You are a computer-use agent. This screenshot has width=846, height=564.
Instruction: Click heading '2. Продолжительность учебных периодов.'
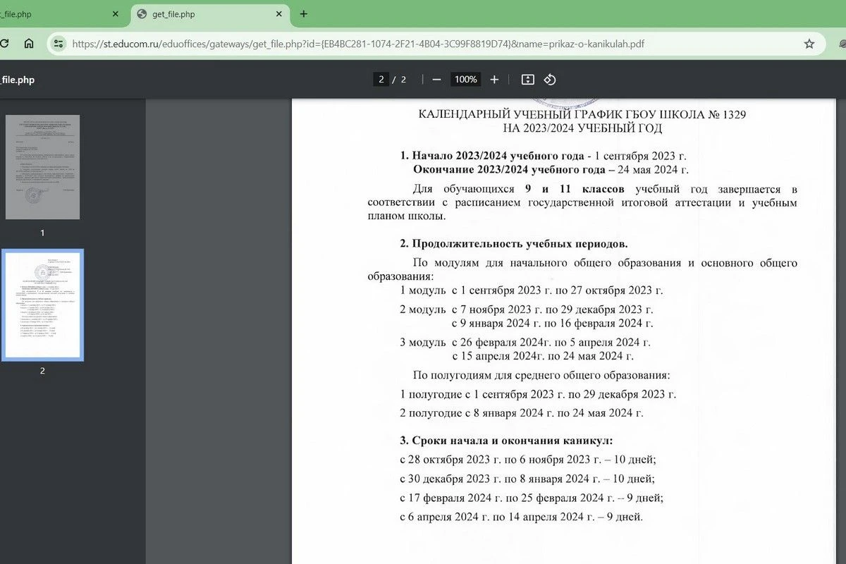[514, 244]
